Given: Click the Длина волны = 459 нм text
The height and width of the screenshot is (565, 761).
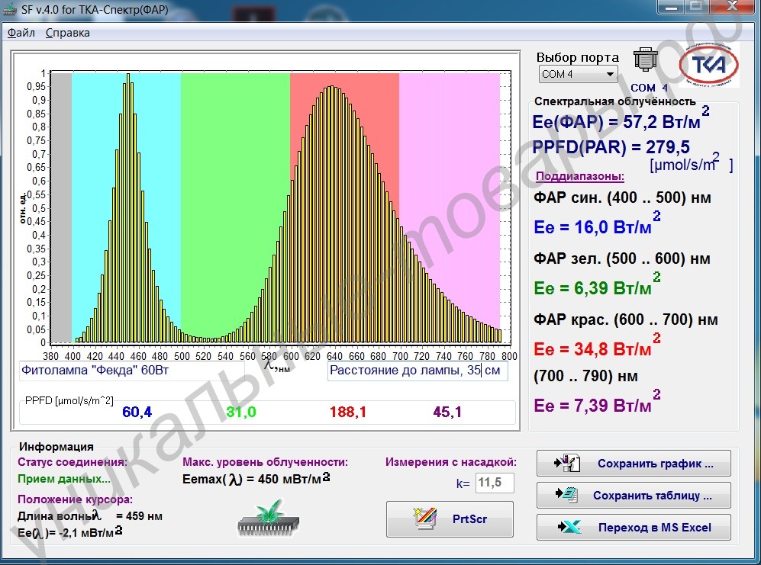Looking at the screenshot, I should tap(90, 516).
